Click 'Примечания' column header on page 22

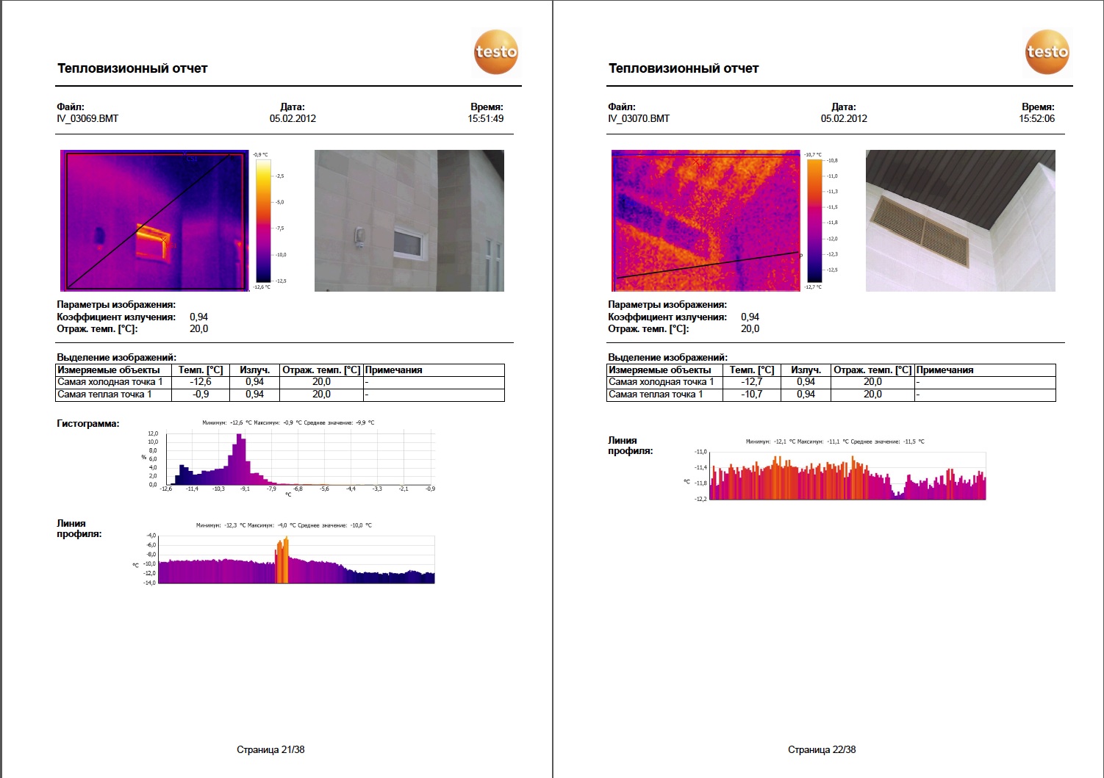point(945,370)
